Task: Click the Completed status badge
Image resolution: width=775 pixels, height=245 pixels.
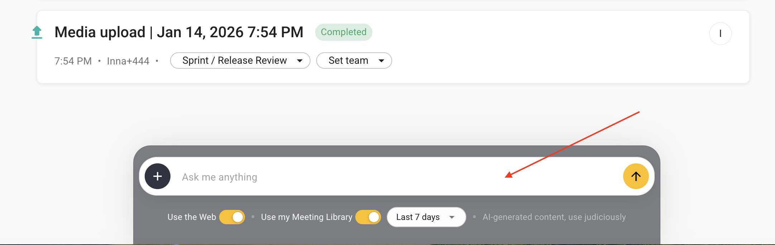Action: point(343,32)
